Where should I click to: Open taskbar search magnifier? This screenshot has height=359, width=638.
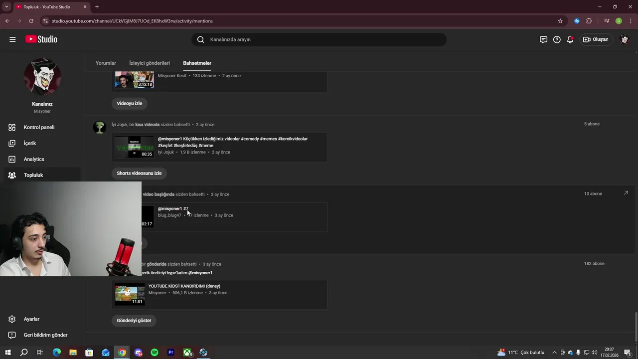pyautogui.click(x=23, y=353)
